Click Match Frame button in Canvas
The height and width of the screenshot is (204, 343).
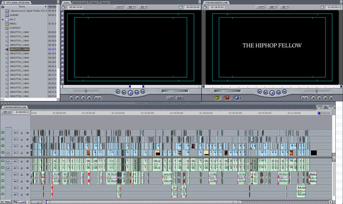pos(331,98)
